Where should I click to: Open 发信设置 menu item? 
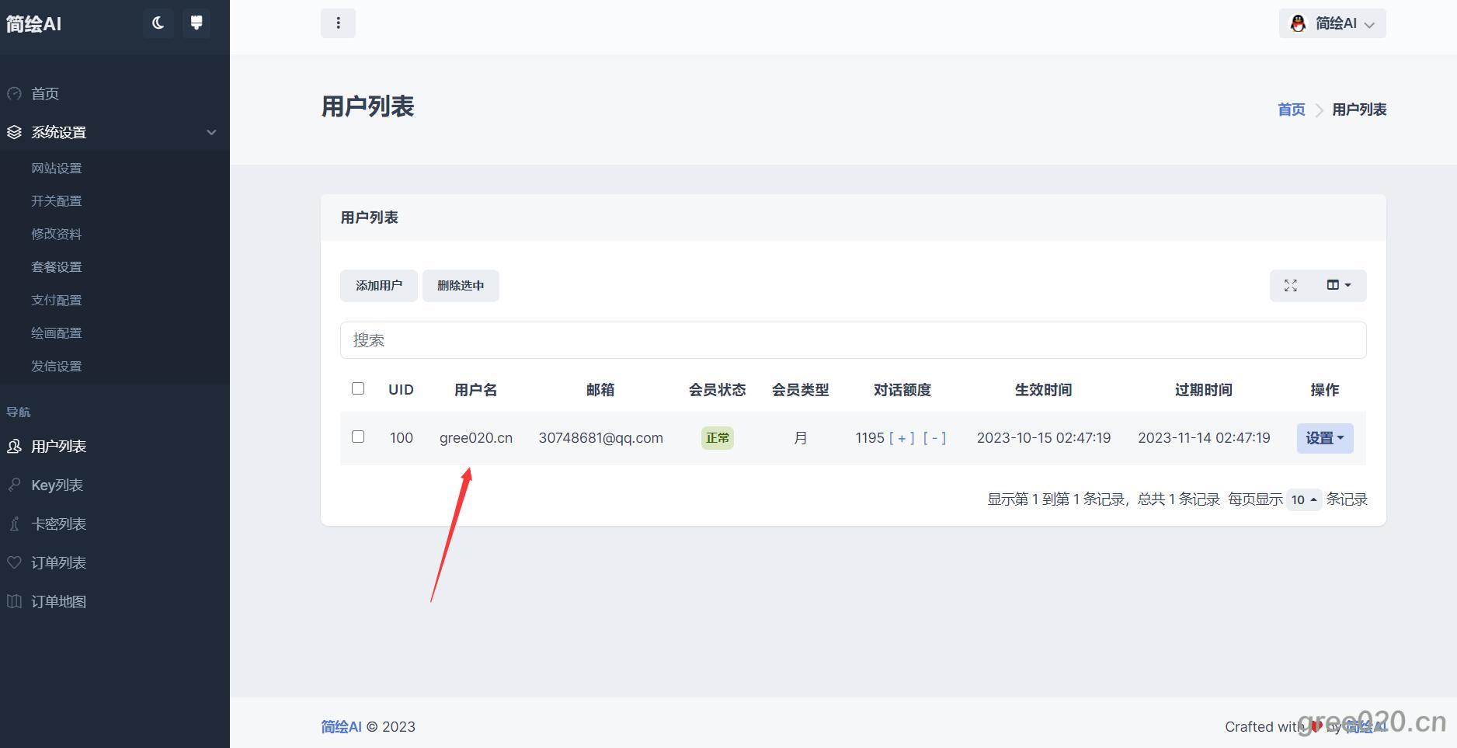pyautogui.click(x=56, y=366)
